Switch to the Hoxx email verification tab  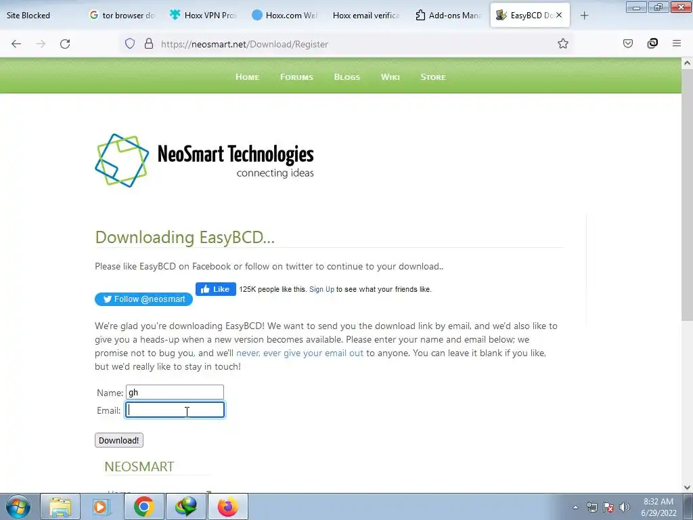tap(366, 16)
